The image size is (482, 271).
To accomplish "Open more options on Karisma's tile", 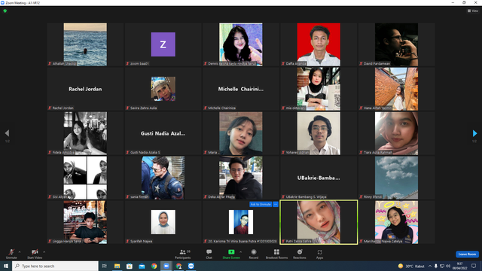I will [276, 204].
